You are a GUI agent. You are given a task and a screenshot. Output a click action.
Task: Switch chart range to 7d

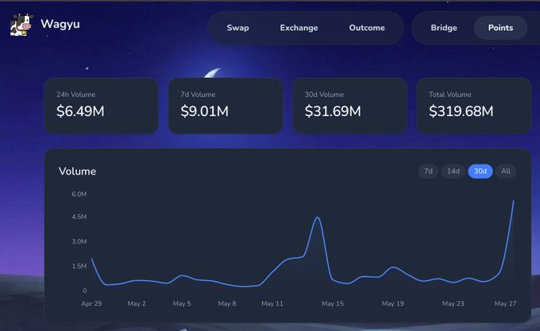(428, 171)
